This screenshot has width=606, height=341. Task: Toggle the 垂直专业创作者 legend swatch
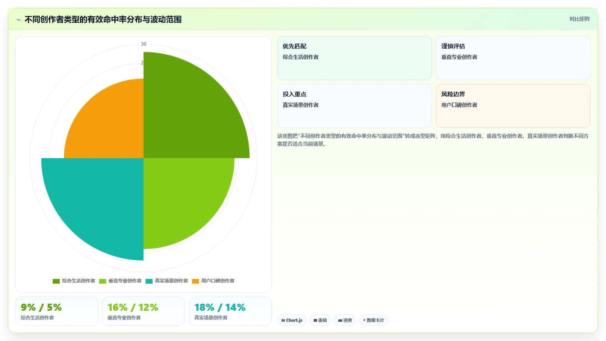(103, 281)
